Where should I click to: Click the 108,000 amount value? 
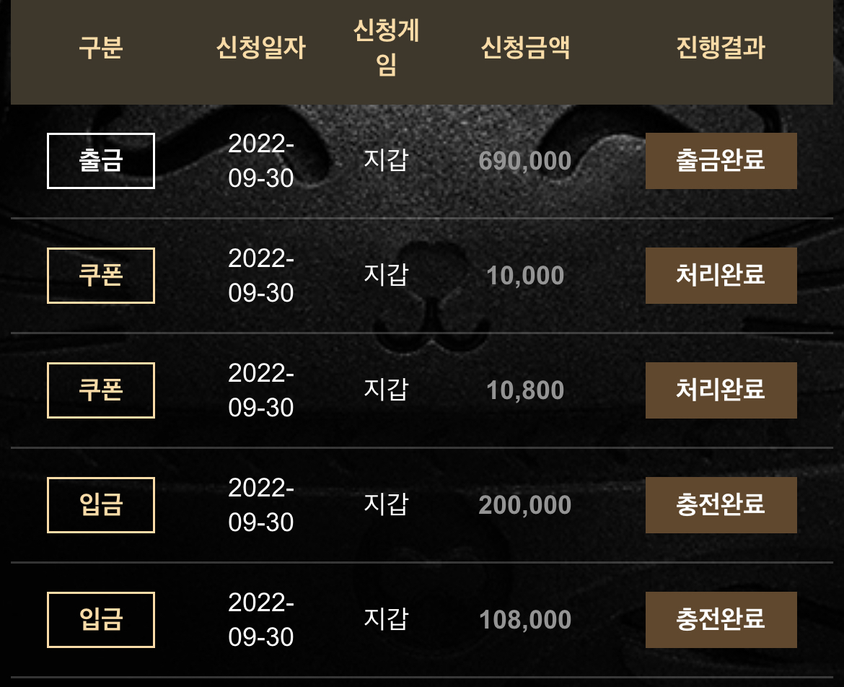(525, 620)
